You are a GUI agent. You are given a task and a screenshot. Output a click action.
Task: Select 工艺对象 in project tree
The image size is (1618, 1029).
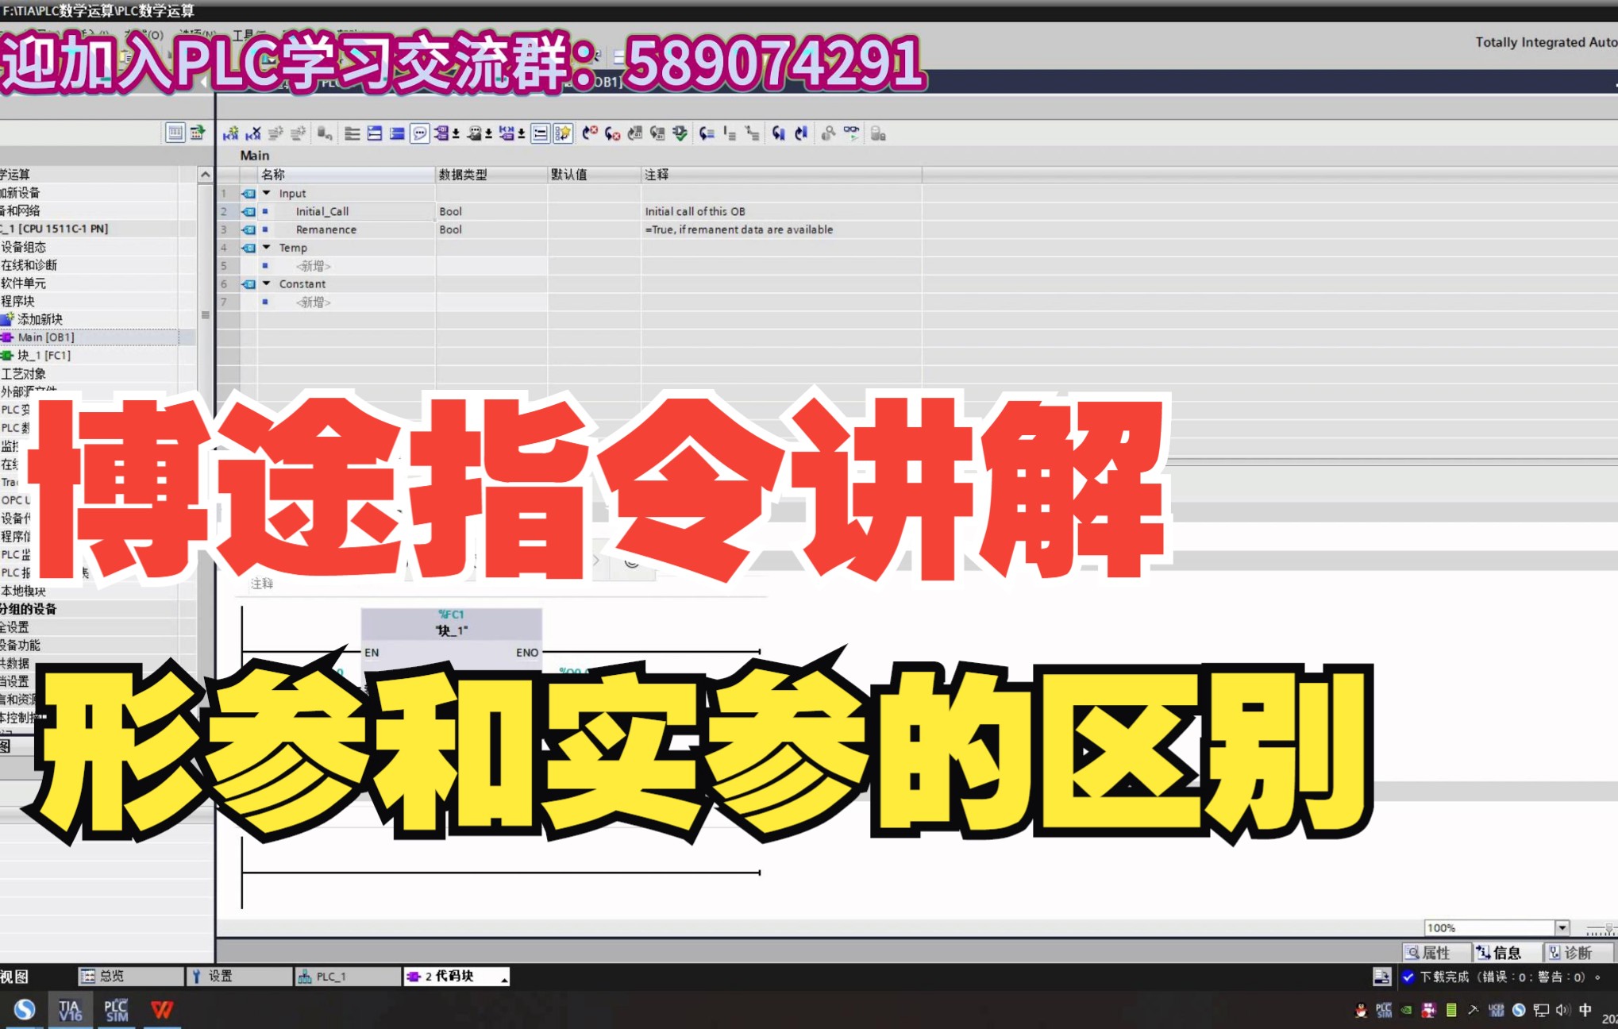pyautogui.click(x=23, y=374)
